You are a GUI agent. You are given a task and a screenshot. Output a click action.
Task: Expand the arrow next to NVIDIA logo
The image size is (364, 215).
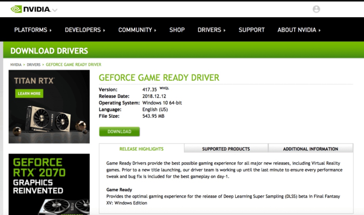point(55,10)
